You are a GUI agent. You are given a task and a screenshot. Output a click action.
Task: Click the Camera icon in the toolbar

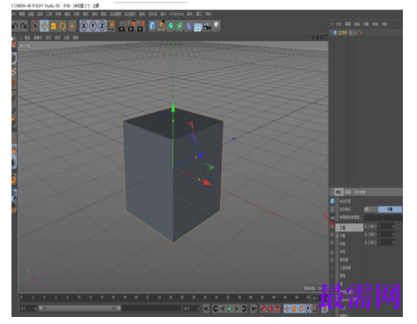pyautogui.click(x=208, y=26)
